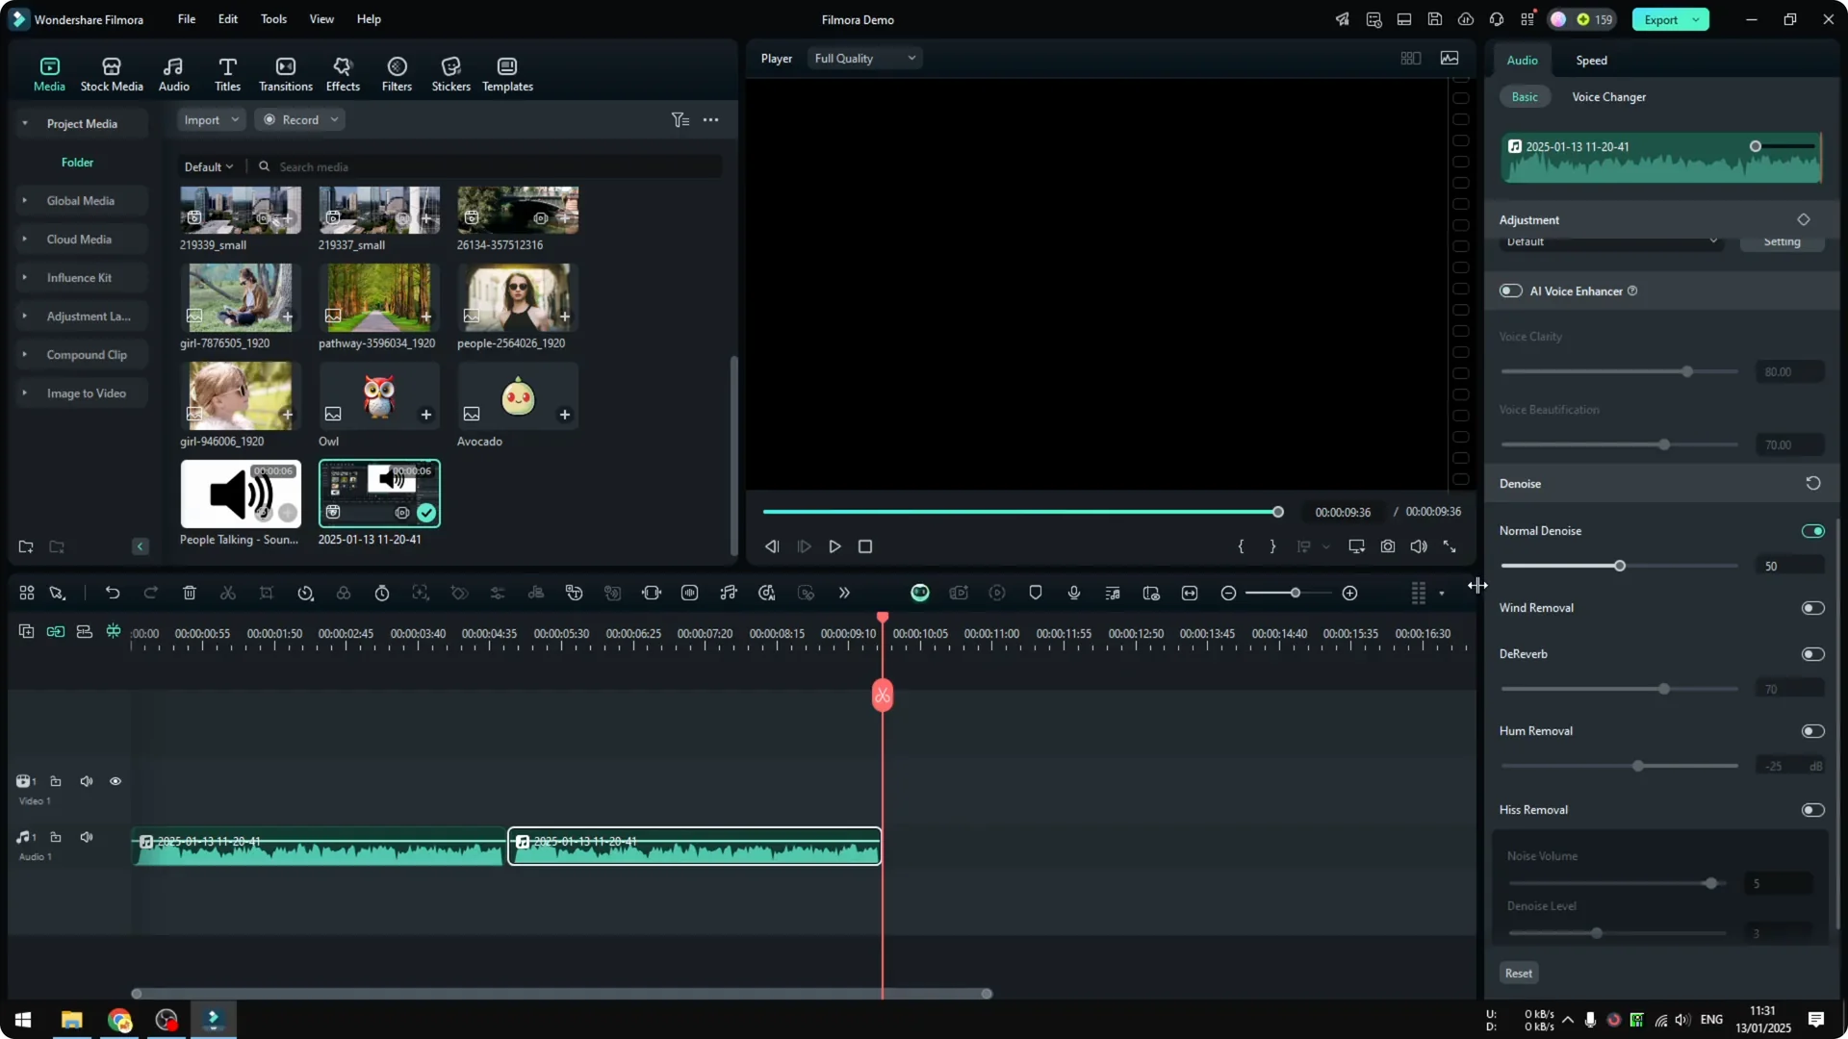1848x1039 pixels.
Task: Switch to the Speed tab
Action: pyautogui.click(x=1591, y=61)
